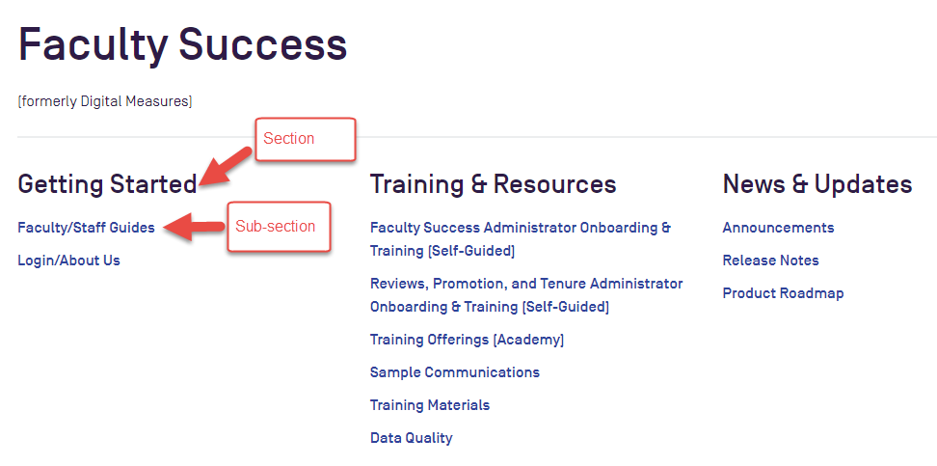This screenshot has height=466, width=937.
Task: Click the formerly Digital Measures subtitle text
Action: coord(104,101)
